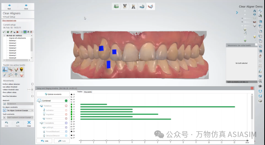Screen dimensions: 265x145
Task: Click the blue attachment on the lower tooth
Action: coord(108,64)
